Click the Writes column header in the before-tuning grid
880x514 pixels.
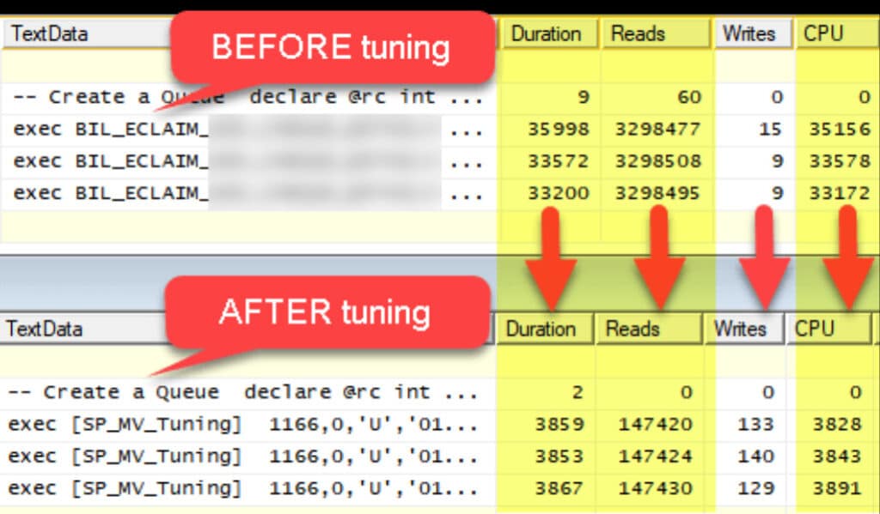point(753,33)
